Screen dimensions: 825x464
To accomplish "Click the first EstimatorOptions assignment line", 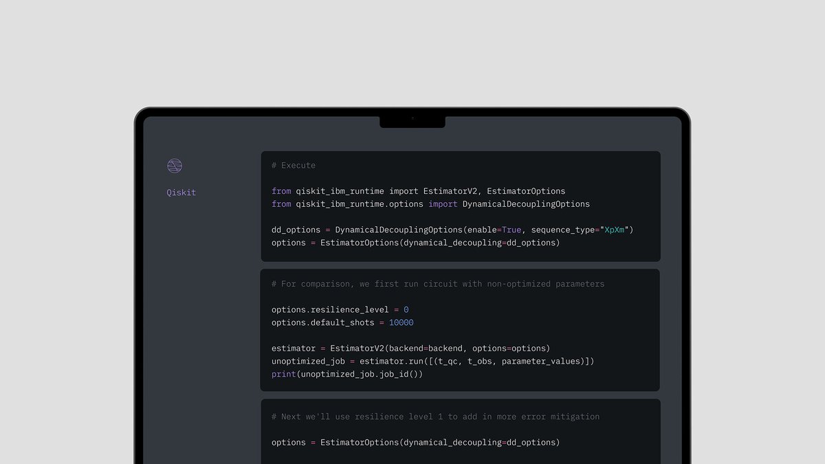I will (x=416, y=243).
